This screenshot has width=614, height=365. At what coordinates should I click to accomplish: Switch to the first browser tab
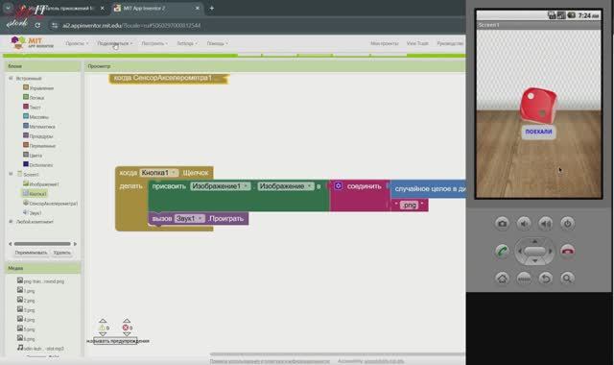pyautogui.click(x=62, y=8)
